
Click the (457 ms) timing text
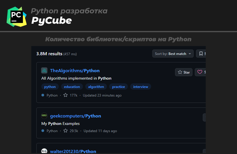click(x=70, y=54)
